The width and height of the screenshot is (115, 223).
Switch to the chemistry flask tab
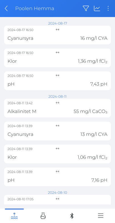point(43,216)
